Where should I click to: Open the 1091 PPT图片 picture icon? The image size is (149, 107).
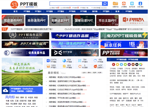pyautogui.click(x=48, y=66)
